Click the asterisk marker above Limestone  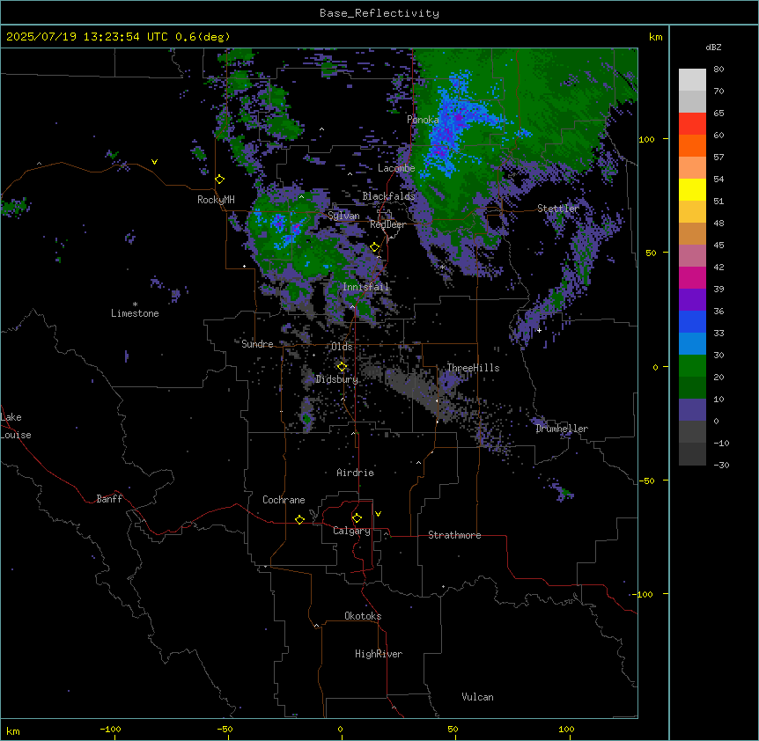tap(135, 304)
